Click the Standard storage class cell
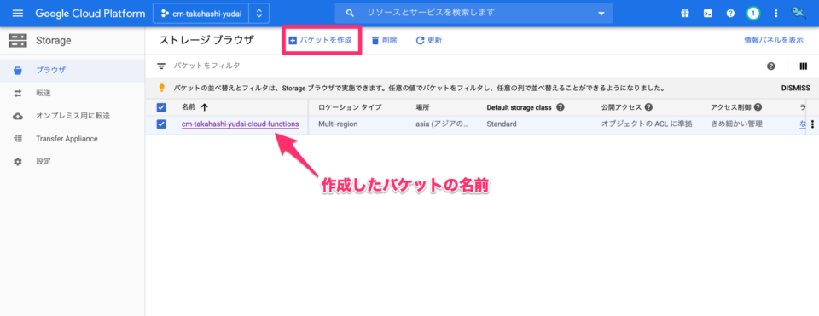 (502, 124)
